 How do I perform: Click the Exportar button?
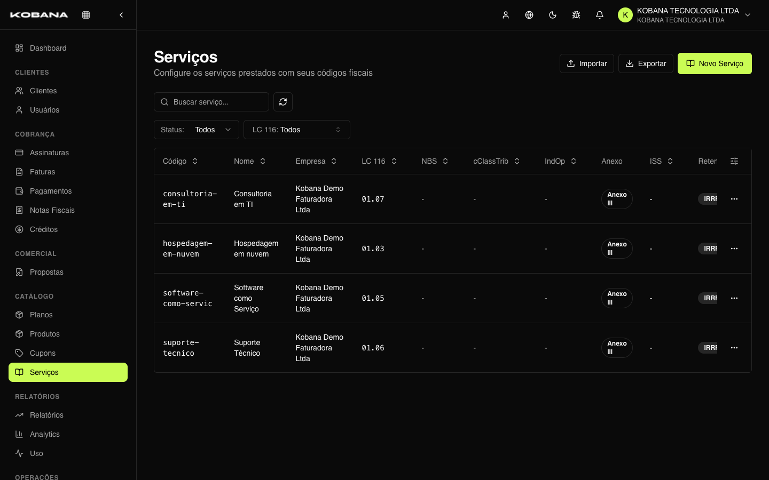click(x=646, y=63)
